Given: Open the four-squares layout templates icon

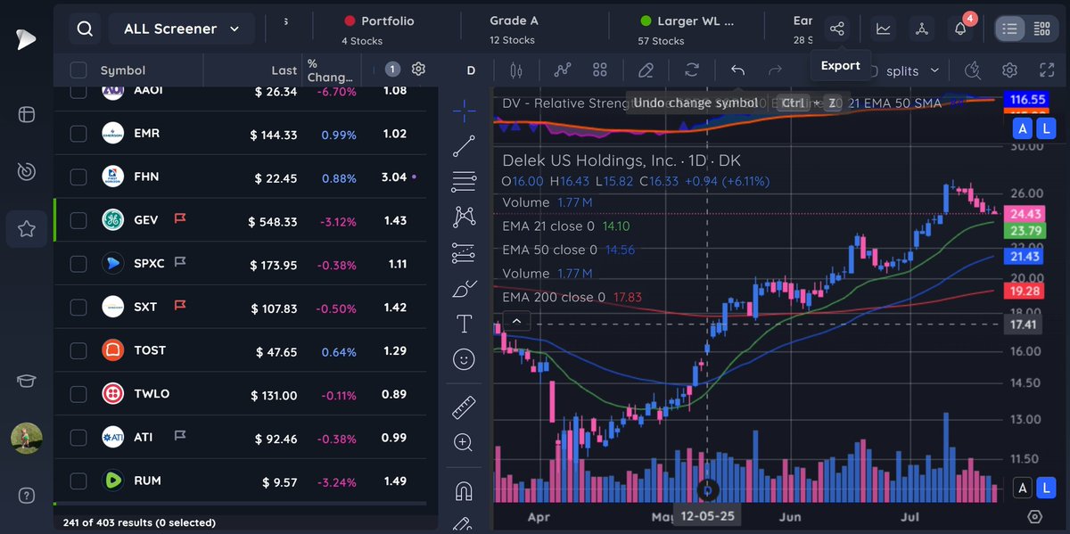Looking at the screenshot, I should click(600, 70).
